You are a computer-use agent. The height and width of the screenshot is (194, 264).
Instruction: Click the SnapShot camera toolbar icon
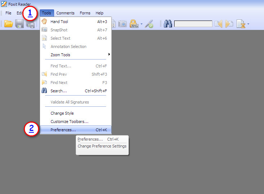(x=123, y=24)
